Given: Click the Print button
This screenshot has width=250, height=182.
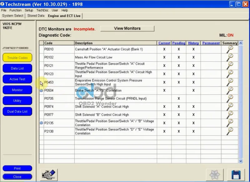Looking at the screenshot, I should point(17,168).
